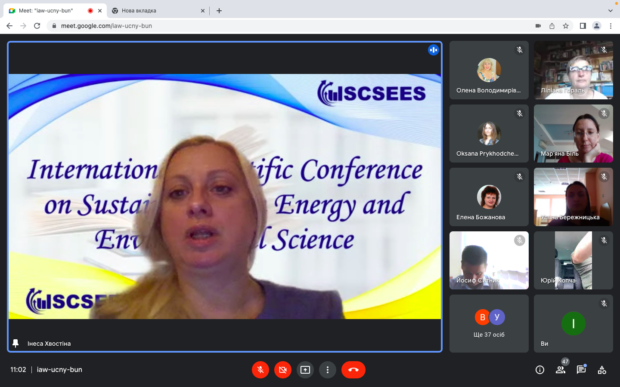The image size is (620, 387).
Task: Bookmark this page with the star icon
Action: click(x=566, y=26)
